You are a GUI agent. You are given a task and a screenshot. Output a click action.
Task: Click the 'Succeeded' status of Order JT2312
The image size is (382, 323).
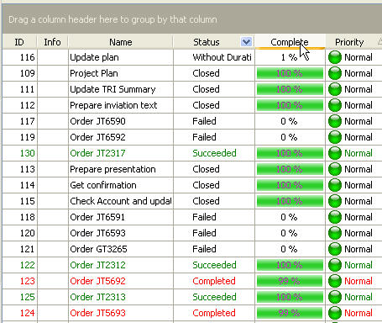214,265
